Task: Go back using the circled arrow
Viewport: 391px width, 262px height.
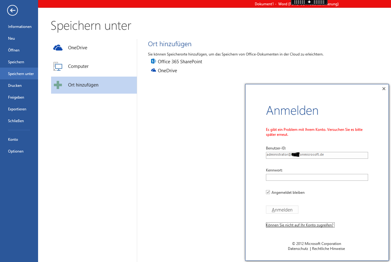Action: 13,11
